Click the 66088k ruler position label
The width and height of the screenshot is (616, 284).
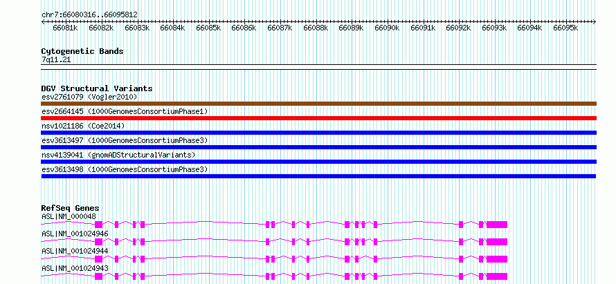click(x=316, y=28)
